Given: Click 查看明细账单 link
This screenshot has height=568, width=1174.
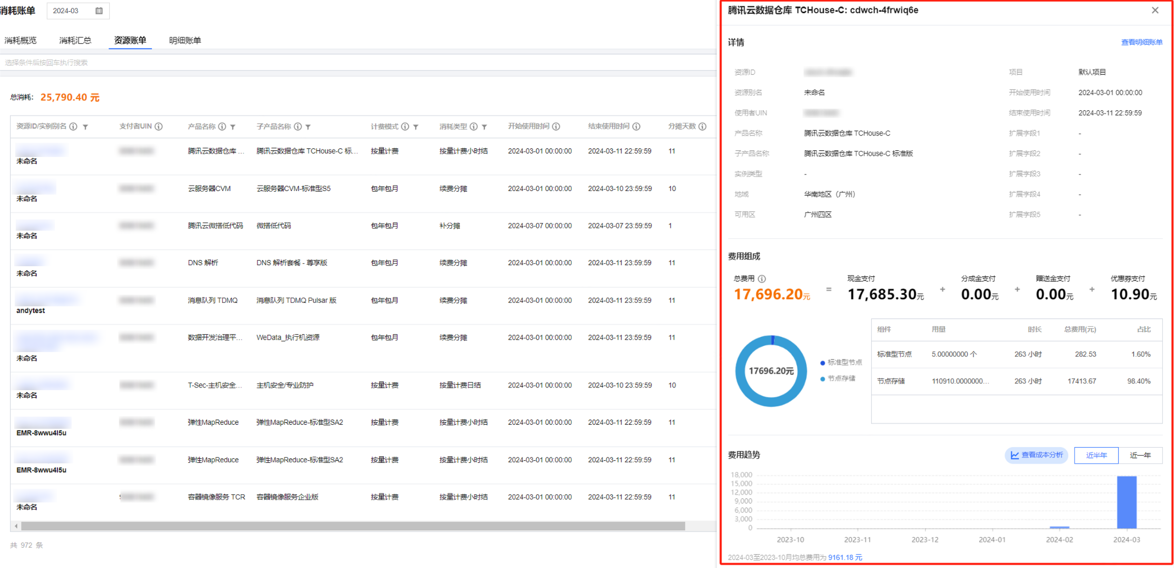Looking at the screenshot, I should coord(1141,42).
